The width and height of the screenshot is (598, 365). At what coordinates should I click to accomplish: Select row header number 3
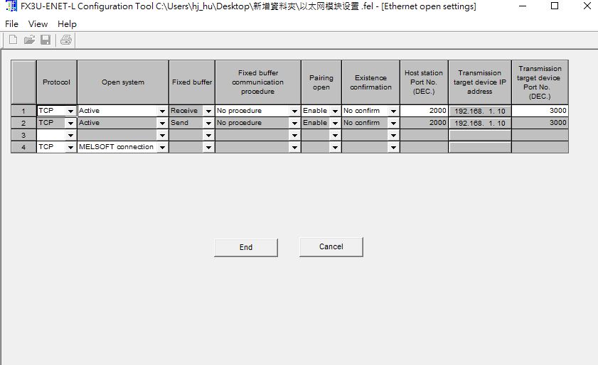tap(23, 135)
